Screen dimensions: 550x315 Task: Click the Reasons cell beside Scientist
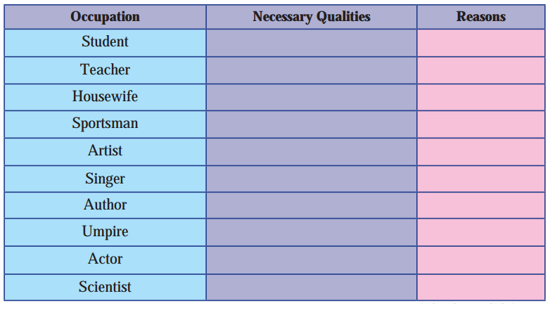481,288
